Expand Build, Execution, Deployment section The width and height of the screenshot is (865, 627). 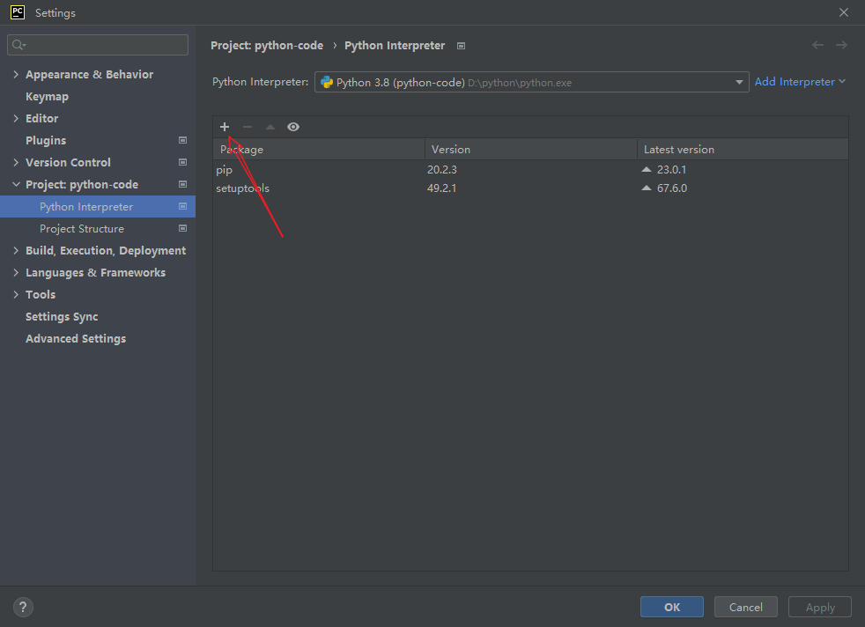pyautogui.click(x=16, y=251)
